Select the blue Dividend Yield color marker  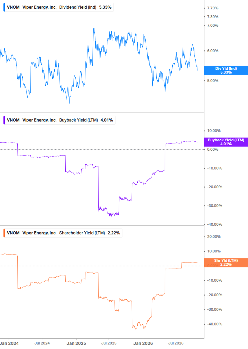(x=4, y=7)
